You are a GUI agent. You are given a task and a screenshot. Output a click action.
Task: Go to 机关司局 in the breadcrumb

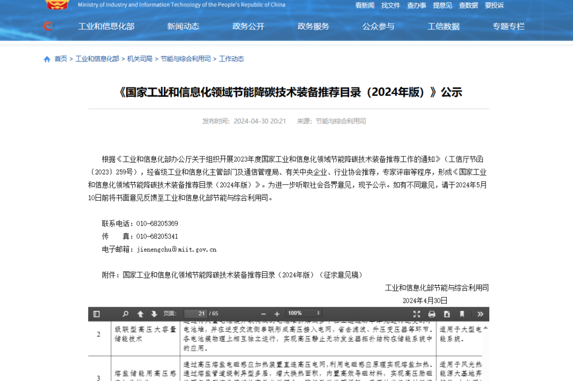tap(140, 59)
